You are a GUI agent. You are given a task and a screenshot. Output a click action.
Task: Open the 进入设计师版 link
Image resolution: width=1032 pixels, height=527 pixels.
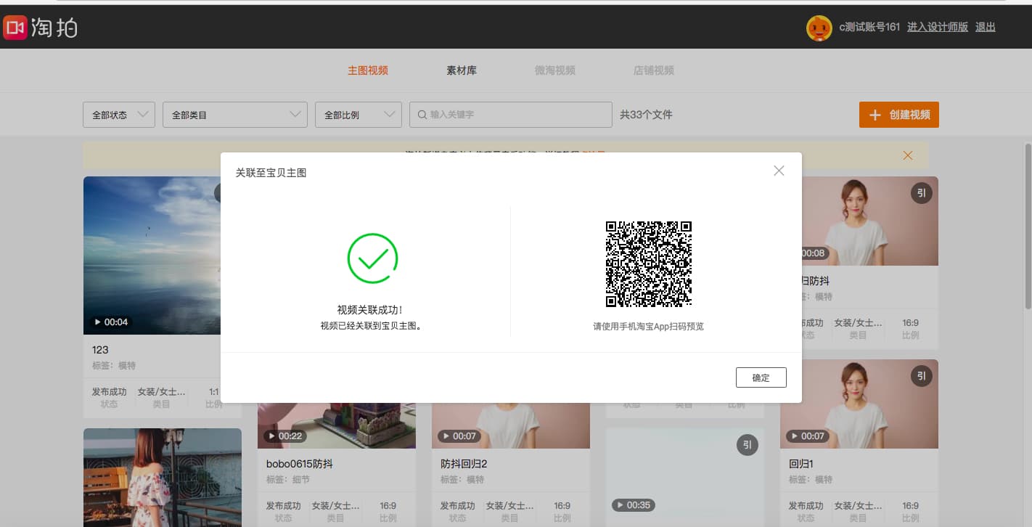(938, 27)
